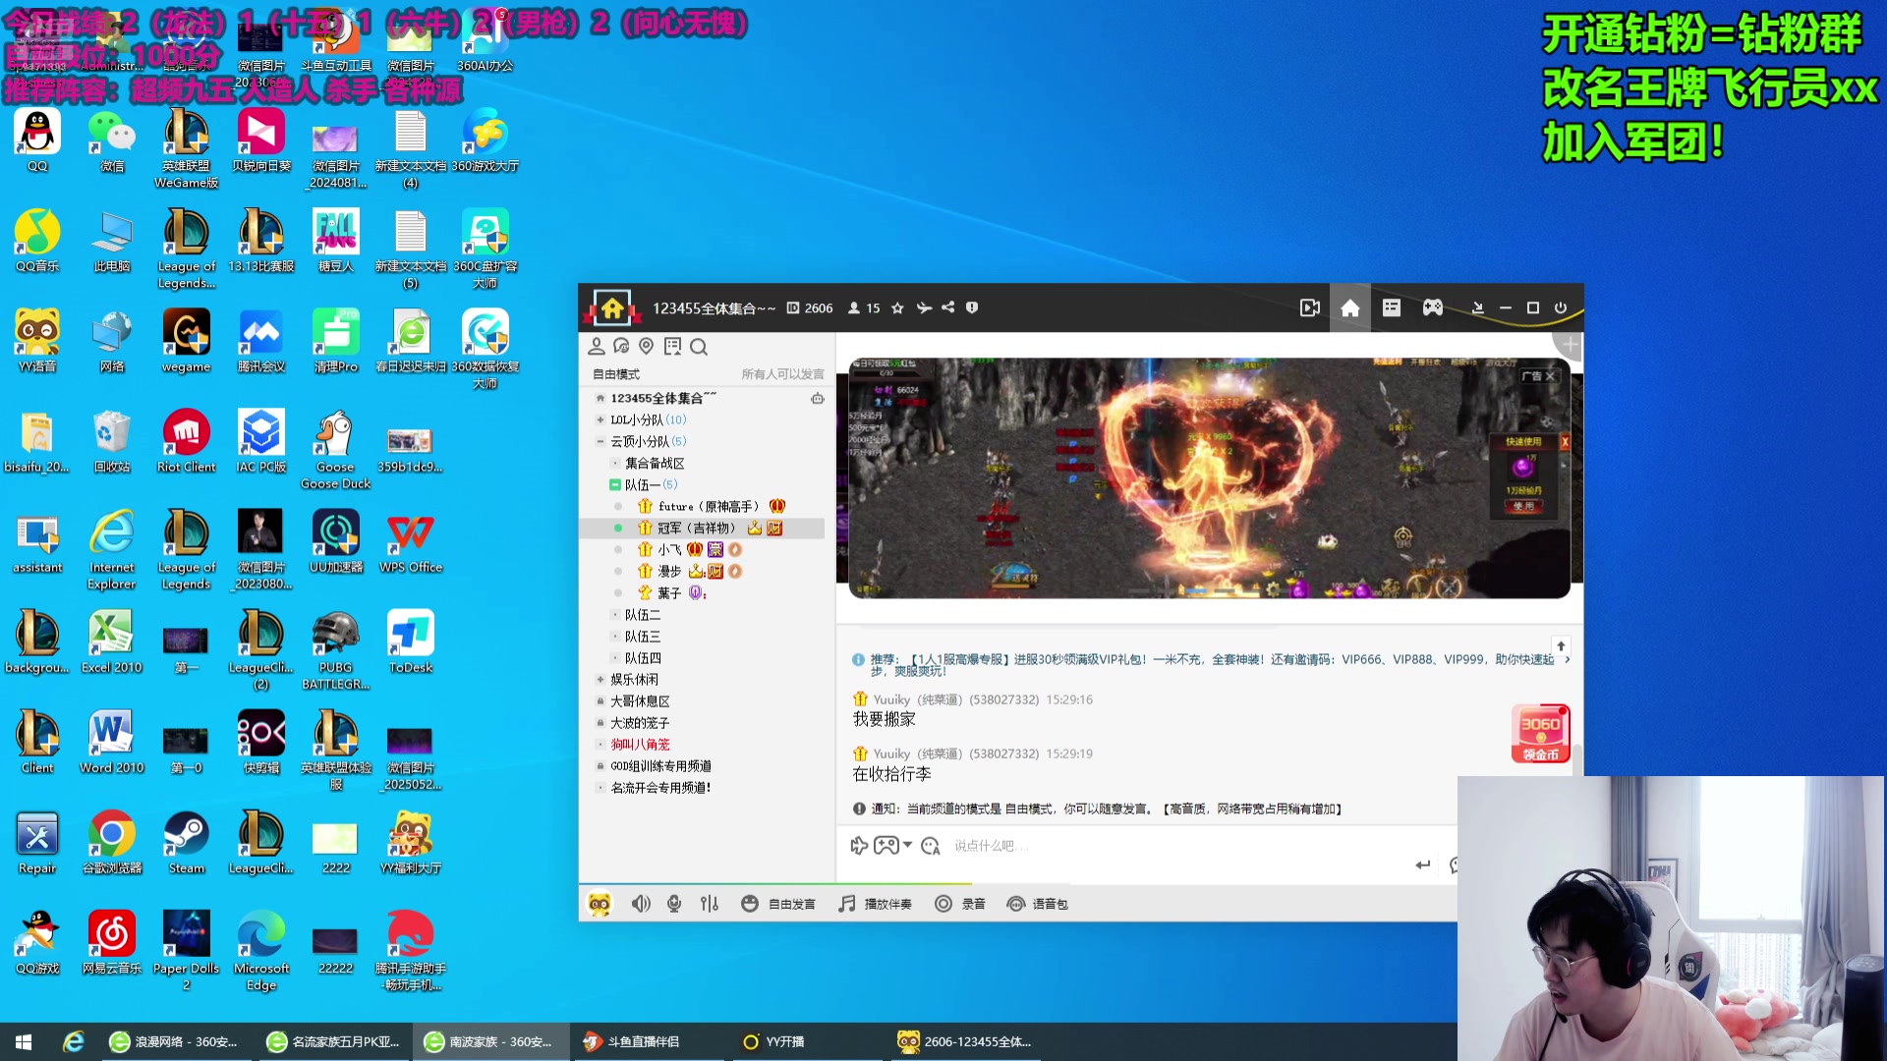Collapse the 队伍一 sub-channel

(x=615, y=485)
